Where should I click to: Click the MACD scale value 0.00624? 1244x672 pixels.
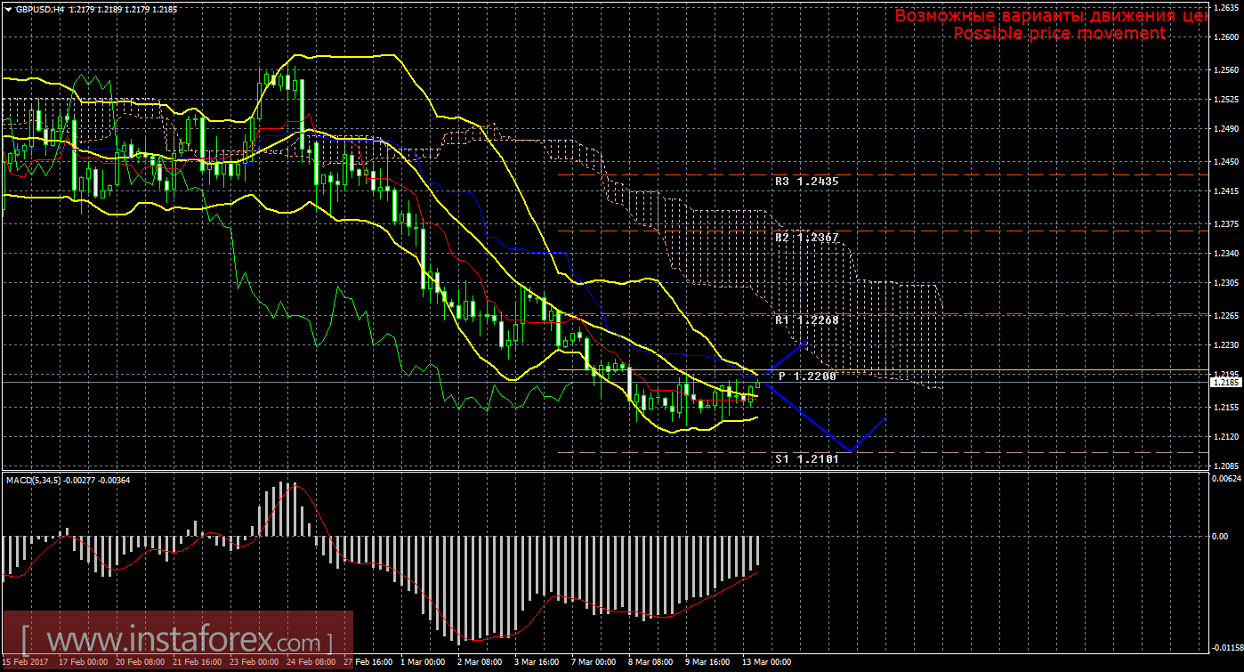pos(1224,479)
